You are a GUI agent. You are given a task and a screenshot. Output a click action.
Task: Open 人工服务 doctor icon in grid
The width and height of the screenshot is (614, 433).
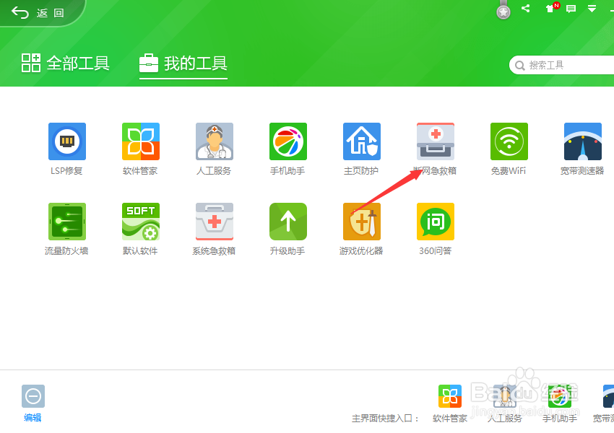pos(215,141)
